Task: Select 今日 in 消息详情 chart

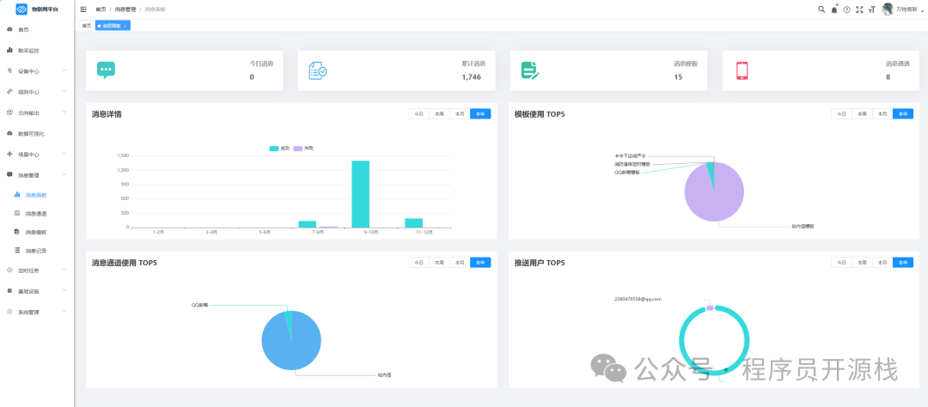Action: (419, 114)
